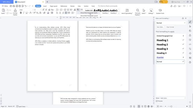Image resolution: width=193 pixels, height=108 pixels.
Task: Toggle character border icon
Action: (x=52, y=13)
